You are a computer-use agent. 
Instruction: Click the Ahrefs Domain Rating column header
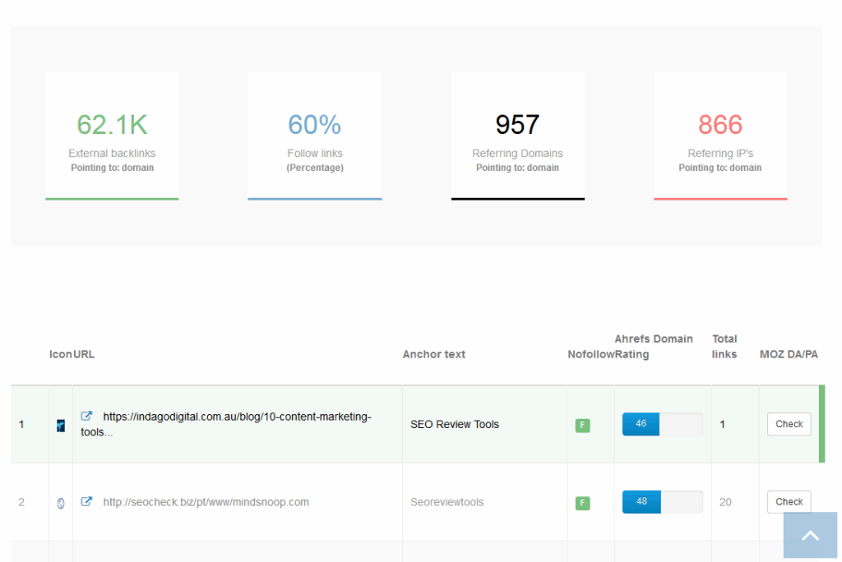654,346
